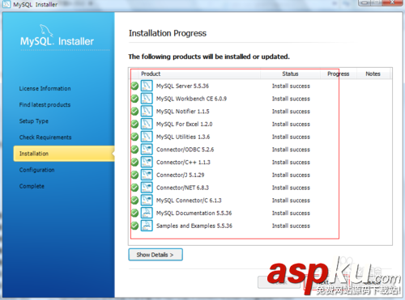Click the MySQL Utilities 1.3.6 product icon
The width and height of the screenshot is (405, 300).
pos(147,137)
